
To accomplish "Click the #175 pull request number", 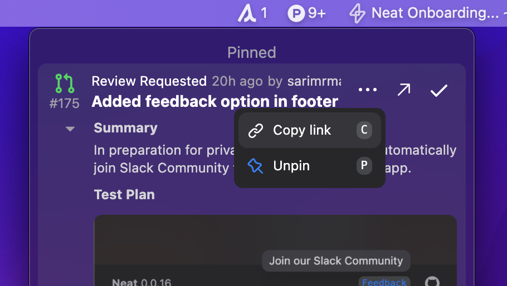I will tap(64, 103).
